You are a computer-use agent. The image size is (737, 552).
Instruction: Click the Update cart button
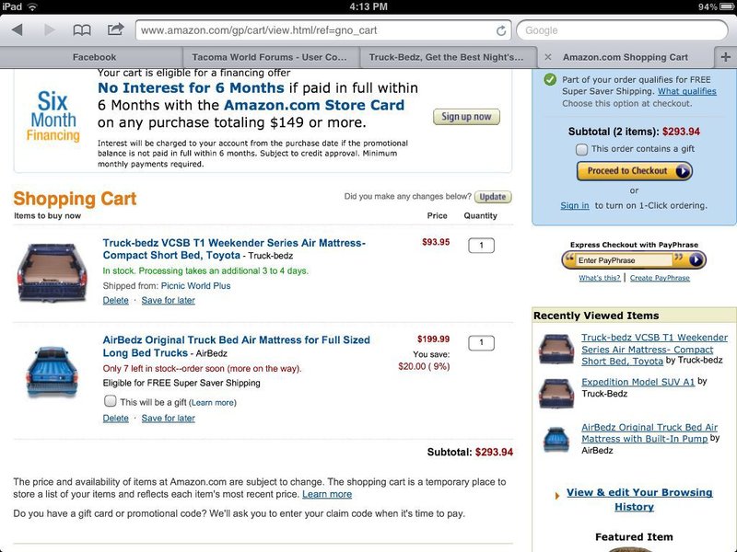(x=493, y=197)
